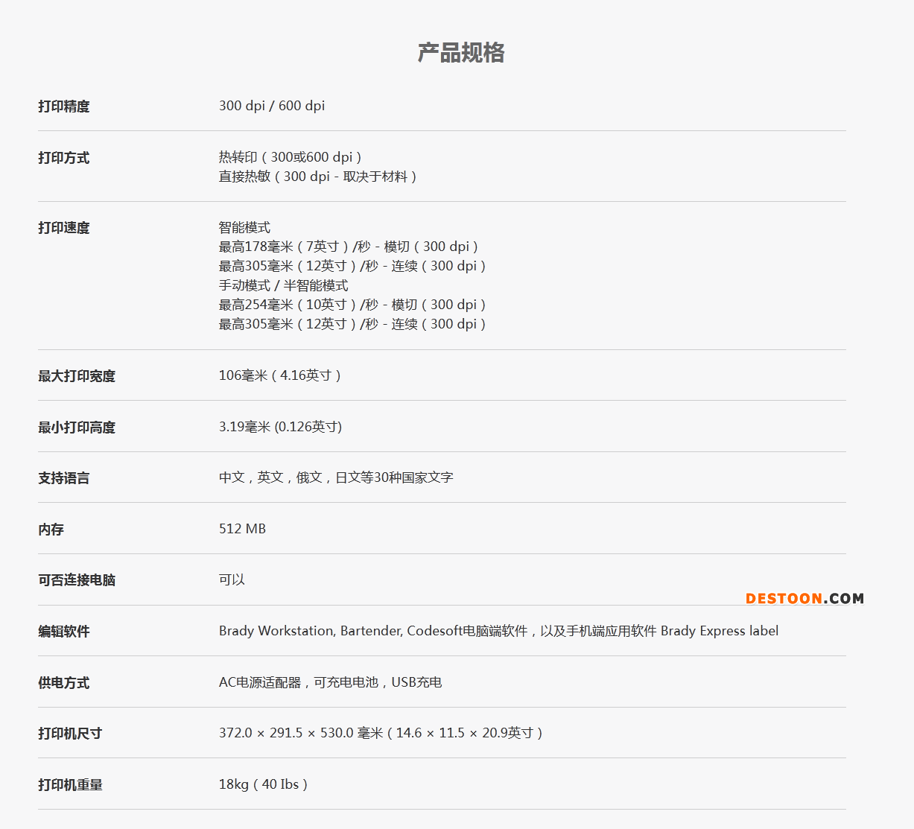The height and width of the screenshot is (829, 914).
Task: Click the 支持语言 languages value text
Action: [x=336, y=477]
